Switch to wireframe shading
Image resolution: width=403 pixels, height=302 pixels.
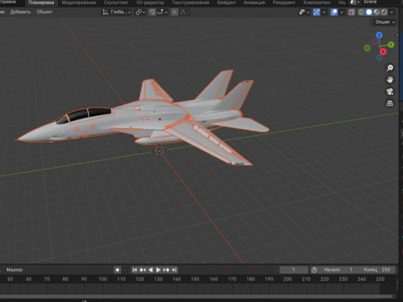pyautogui.click(x=361, y=12)
